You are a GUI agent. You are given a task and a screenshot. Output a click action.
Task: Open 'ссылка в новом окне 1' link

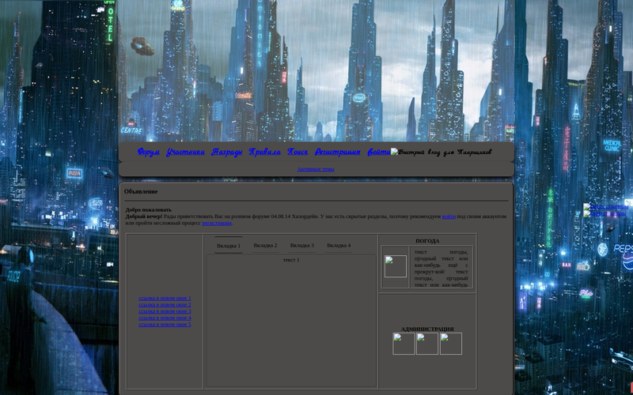click(165, 298)
